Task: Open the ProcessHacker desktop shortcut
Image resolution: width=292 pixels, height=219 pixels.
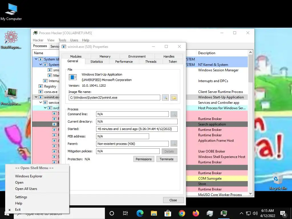Action: click(x=11, y=96)
